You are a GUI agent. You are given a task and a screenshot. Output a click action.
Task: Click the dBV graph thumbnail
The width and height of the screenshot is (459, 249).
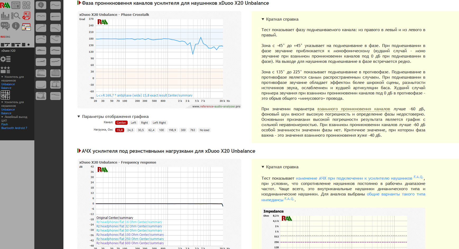[x=55, y=39]
